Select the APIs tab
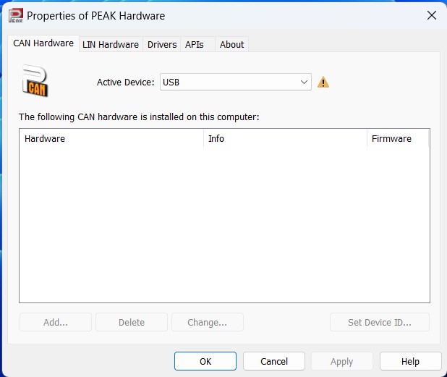 point(195,44)
